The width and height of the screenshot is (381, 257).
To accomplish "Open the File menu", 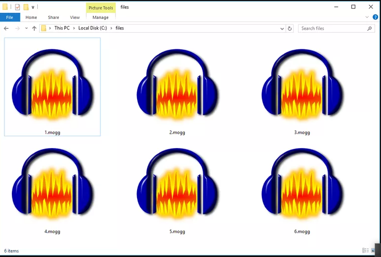I will 10,17.
